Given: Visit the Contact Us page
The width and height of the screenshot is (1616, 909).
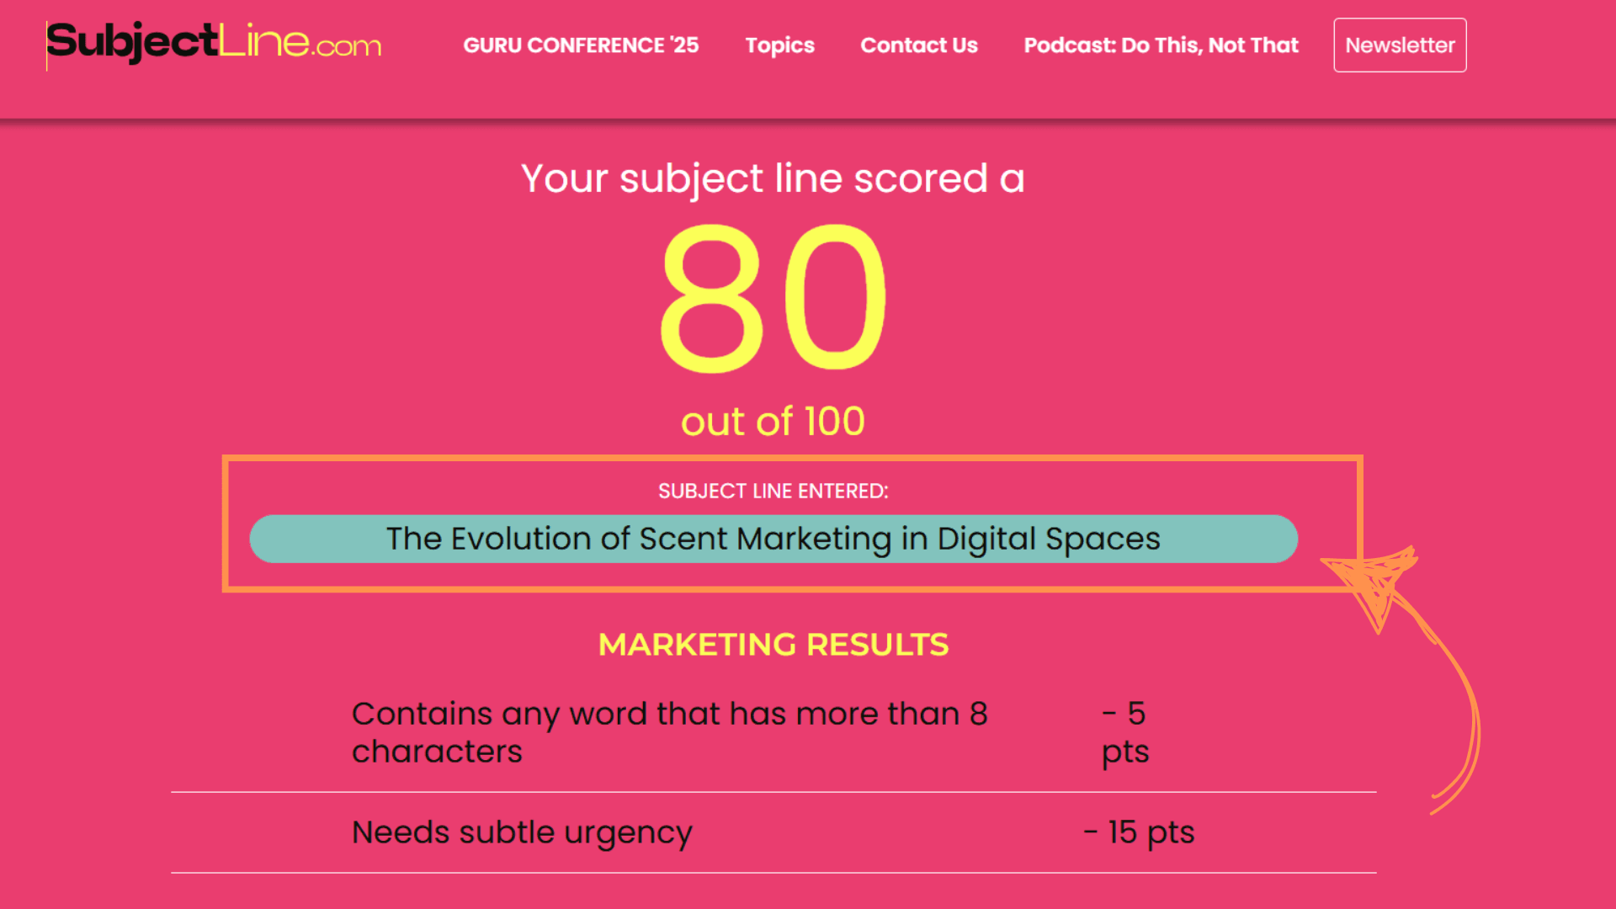Looking at the screenshot, I should [919, 45].
